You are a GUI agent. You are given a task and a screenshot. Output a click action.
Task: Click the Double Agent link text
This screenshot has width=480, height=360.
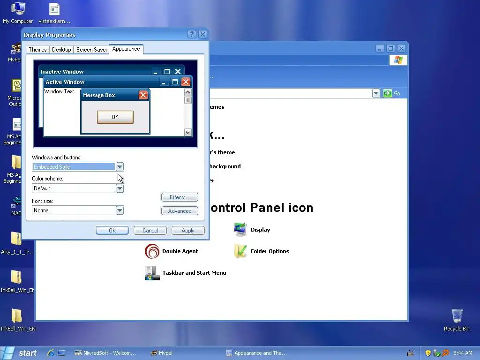tap(180, 251)
